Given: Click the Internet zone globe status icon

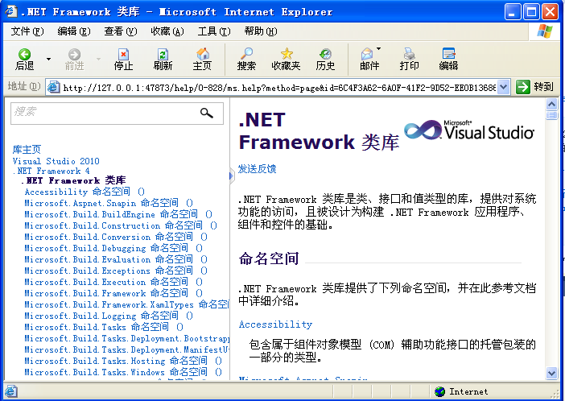Looking at the screenshot, I should [439, 391].
